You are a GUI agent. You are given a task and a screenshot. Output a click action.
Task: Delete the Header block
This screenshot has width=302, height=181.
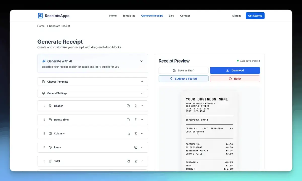(136, 106)
